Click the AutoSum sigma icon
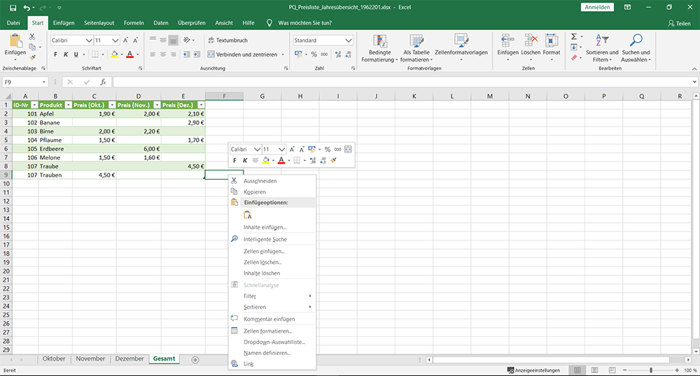Viewport: 700px width, 376px height. tap(574, 36)
